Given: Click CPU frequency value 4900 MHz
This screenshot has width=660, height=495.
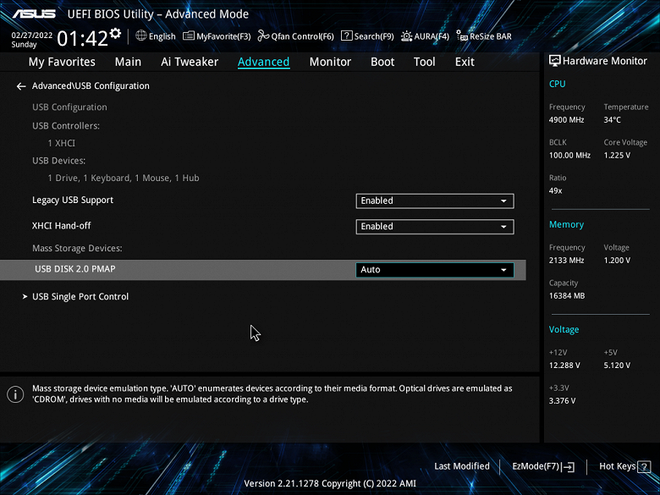Looking at the screenshot, I should tap(566, 120).
